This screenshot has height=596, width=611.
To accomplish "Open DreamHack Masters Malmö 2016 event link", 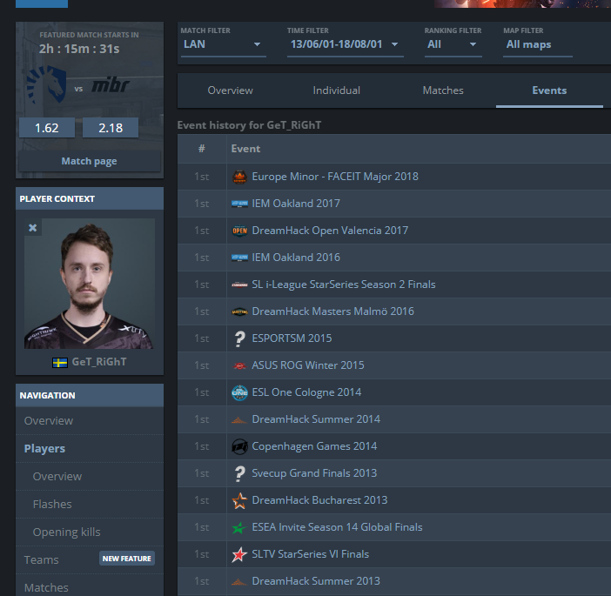I will [332, 311].
